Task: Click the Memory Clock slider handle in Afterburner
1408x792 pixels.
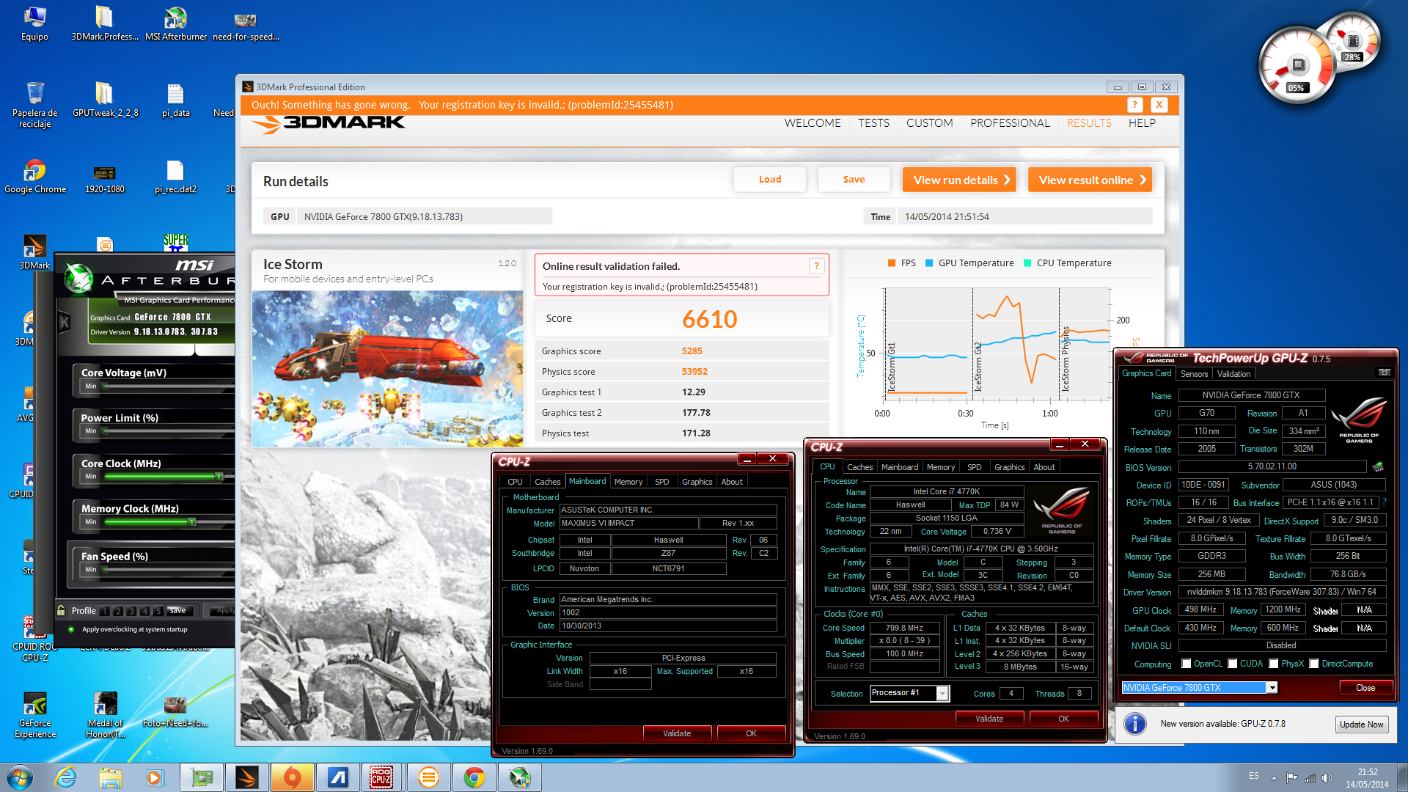Action: pos(191,522)
